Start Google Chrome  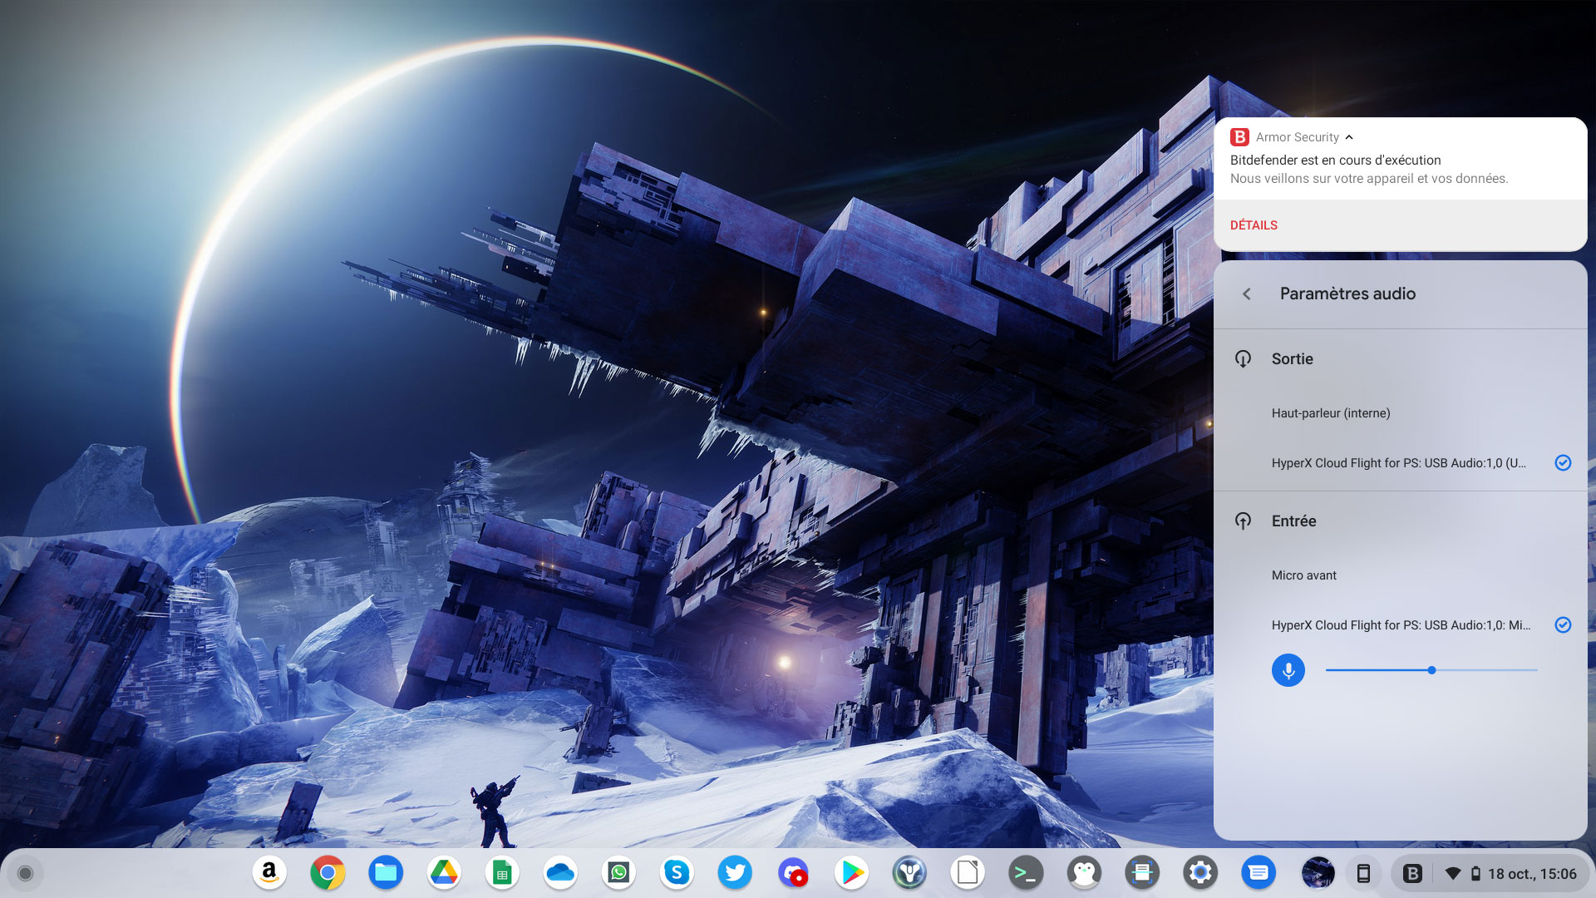pyautogui.click(x=328, y=873)
